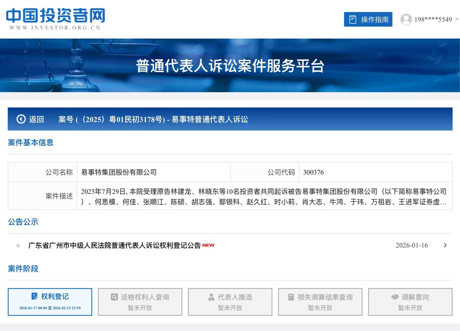This screenshot has width=460, height=331.
Task: Click the bullet dot before the announcement
Action: pos(18,245)
